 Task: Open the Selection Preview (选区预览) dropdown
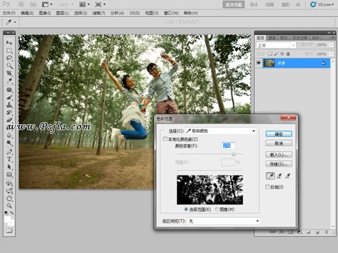coord(224,221)
